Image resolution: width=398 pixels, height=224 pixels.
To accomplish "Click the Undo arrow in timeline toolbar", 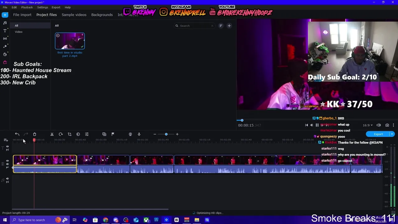I will tap(17, 134).
